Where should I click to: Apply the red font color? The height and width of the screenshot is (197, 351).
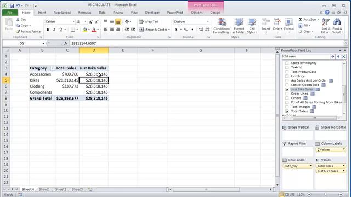click(94, 30)
